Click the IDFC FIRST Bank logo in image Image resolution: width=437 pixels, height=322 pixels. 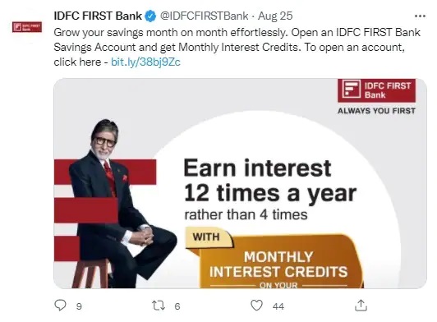tap(376, 90)
